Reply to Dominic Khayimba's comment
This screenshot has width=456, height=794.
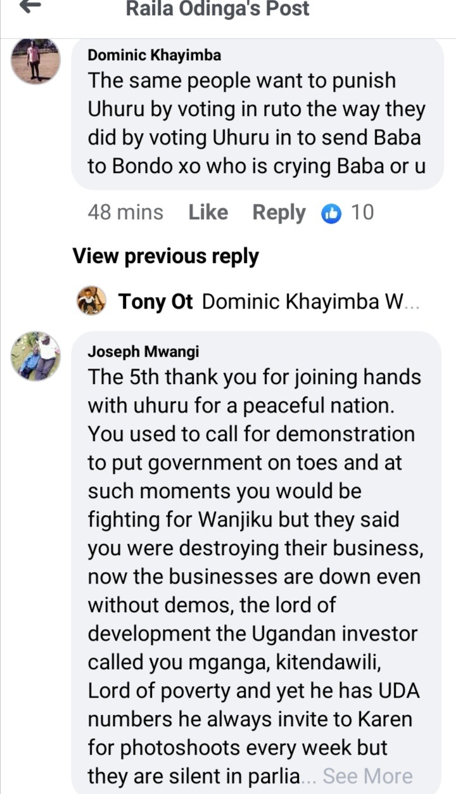click(279, 213)
